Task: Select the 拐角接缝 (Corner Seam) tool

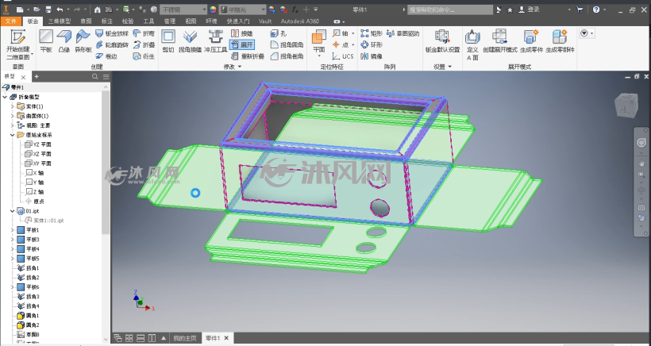Action: [x=191, y=41]
